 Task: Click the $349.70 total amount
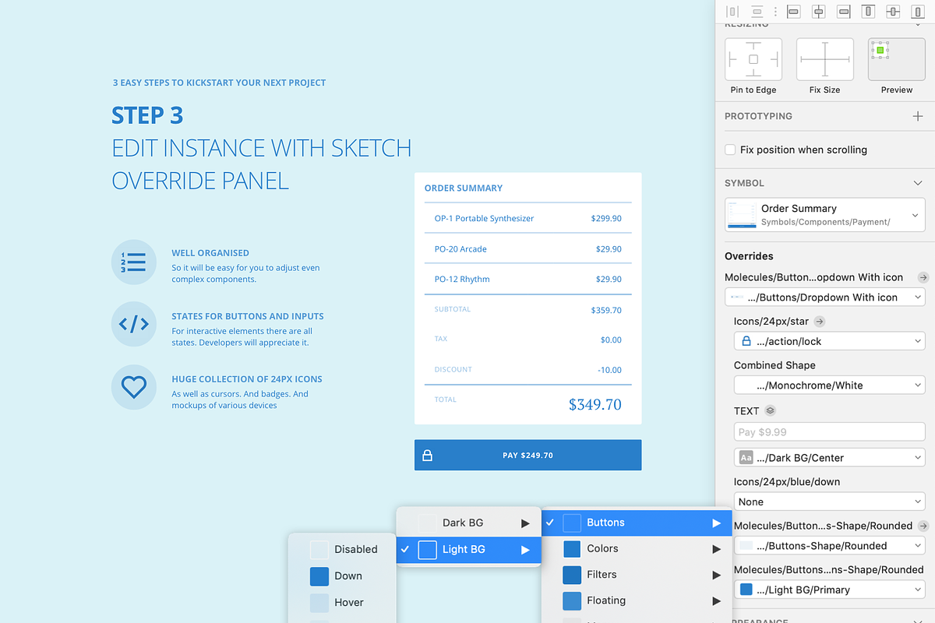(x=595, y=404)
